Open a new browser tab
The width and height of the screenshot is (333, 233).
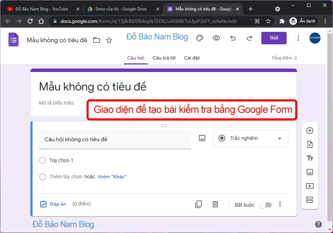pyautogui.click(x=251, y=9)
